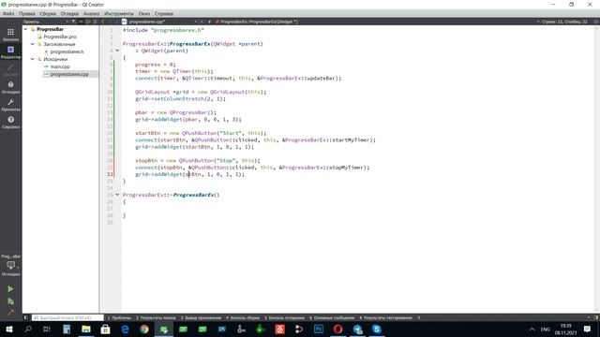The width and height of the screenshot is (600, 337).
Task: Split the Projects side panel
Action: point(88,22)
